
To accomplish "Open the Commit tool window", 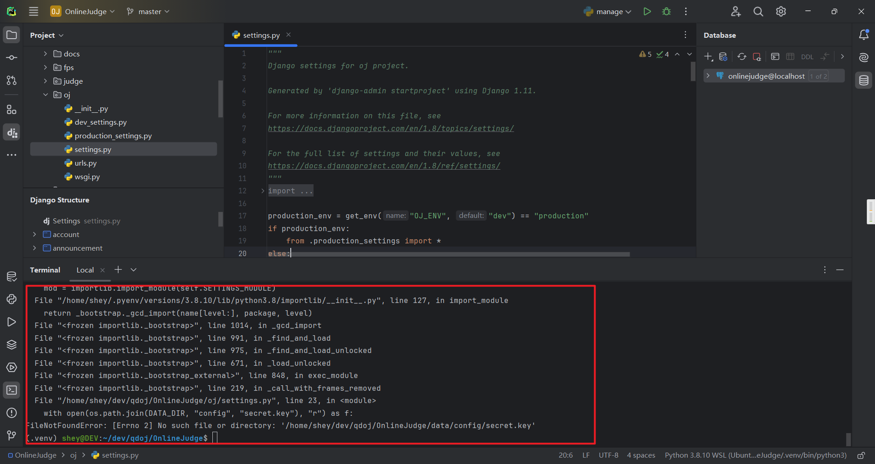I will click(11, 58).
